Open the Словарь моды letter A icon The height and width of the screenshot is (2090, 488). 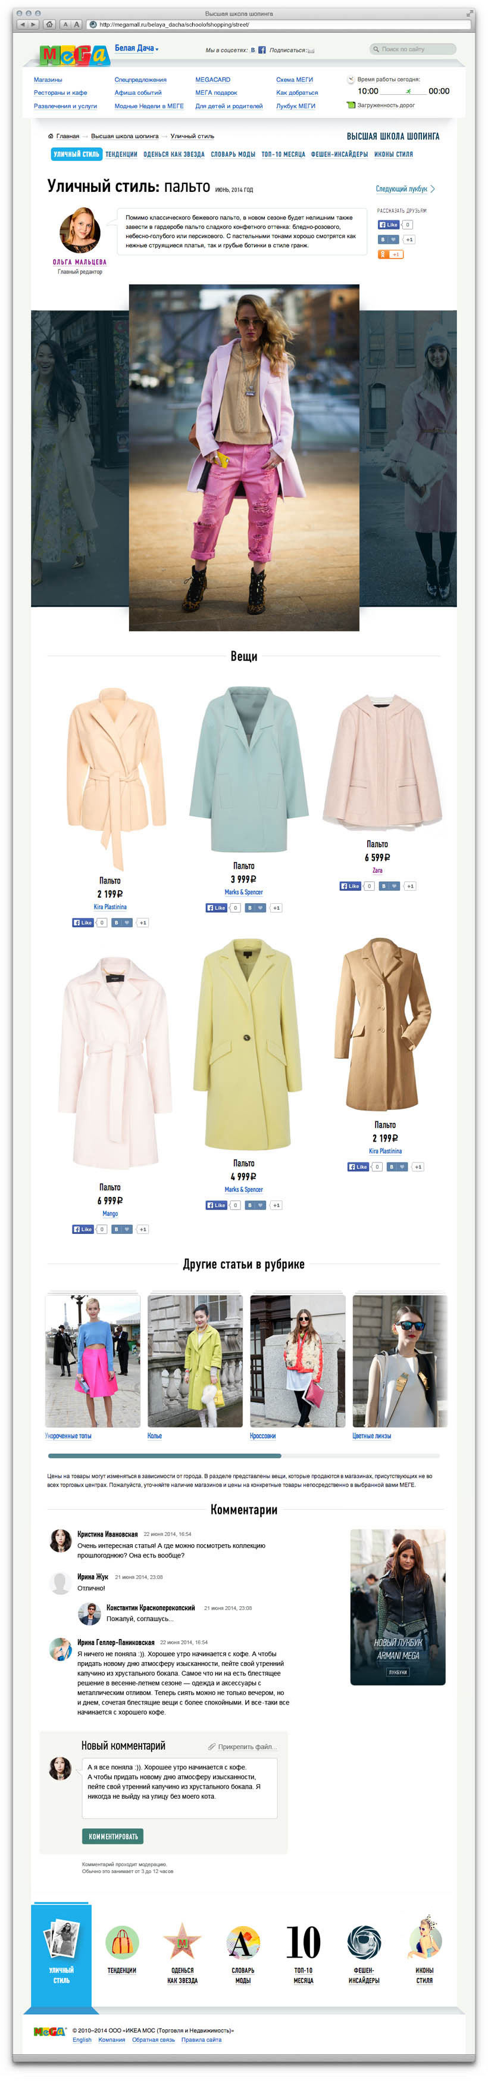(x=242, y=1943)
